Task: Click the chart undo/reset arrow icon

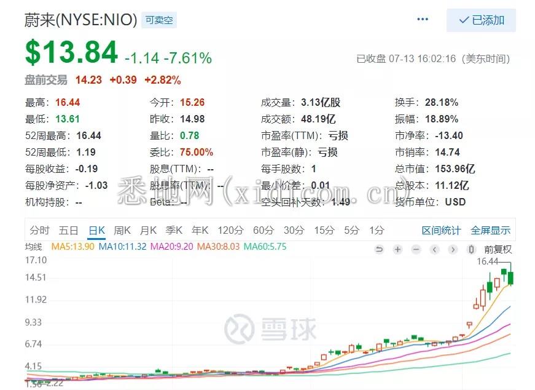Action: click(379, 250)
